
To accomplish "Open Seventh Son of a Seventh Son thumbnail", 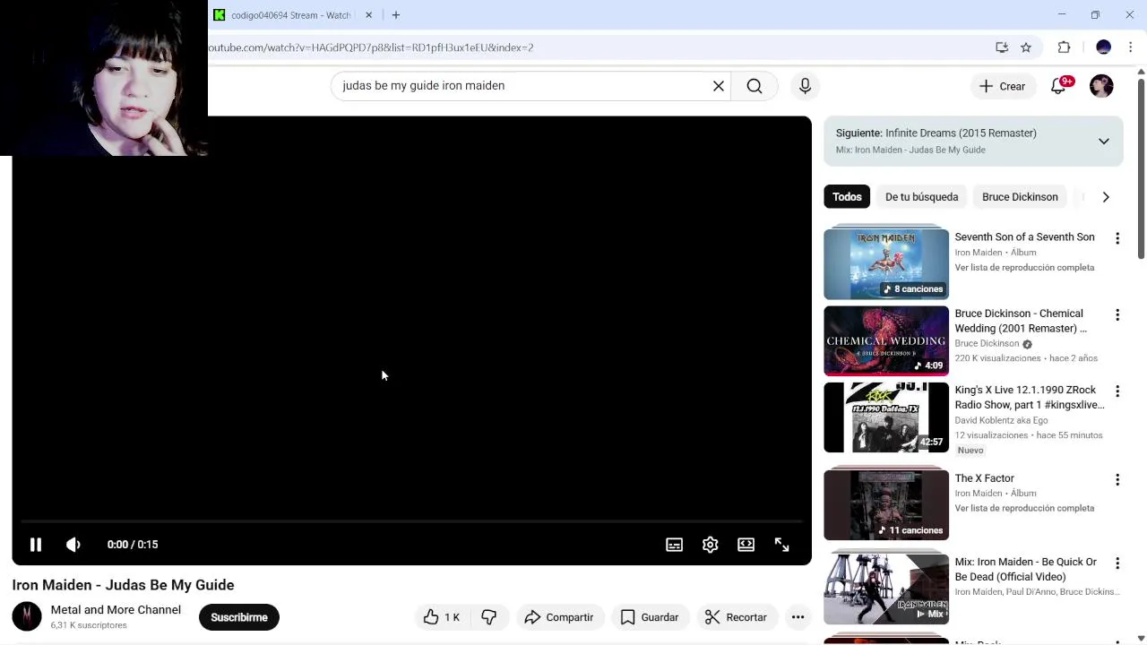I will click(x=886, y=263).
